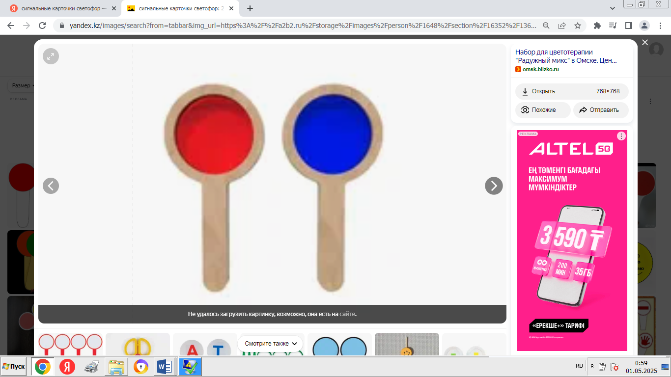
Task: Bookmark this page with the star icon
Action: 578,26
